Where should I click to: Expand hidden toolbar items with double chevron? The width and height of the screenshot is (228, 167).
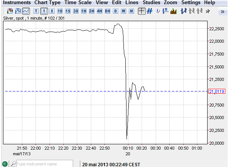(x=222, y=11)
